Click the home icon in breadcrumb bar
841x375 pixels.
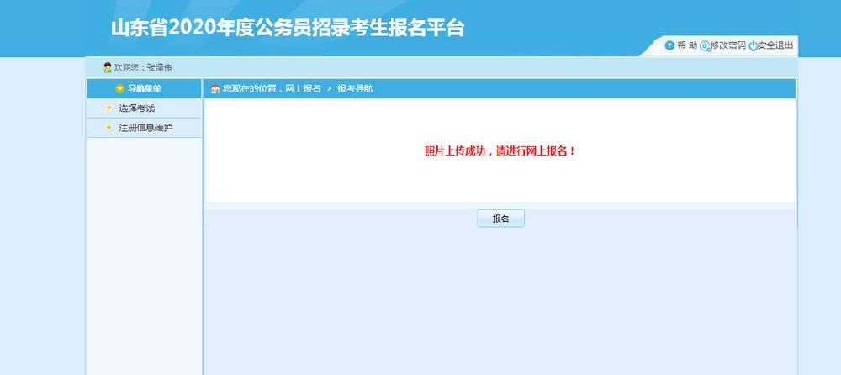click(215, 89)
